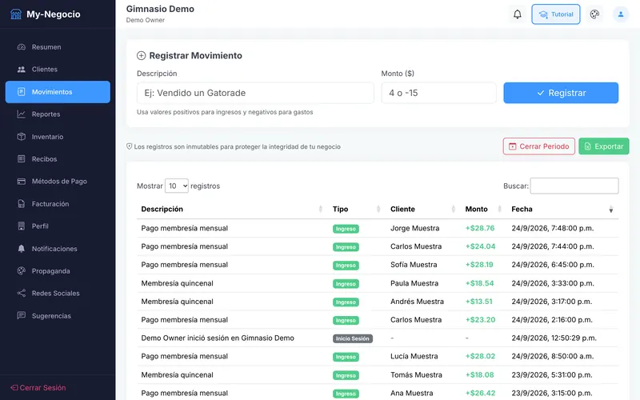Sort table by Monto column
Image resolution: width=640 pixels, height=400 pixels.
pos(484,209)
